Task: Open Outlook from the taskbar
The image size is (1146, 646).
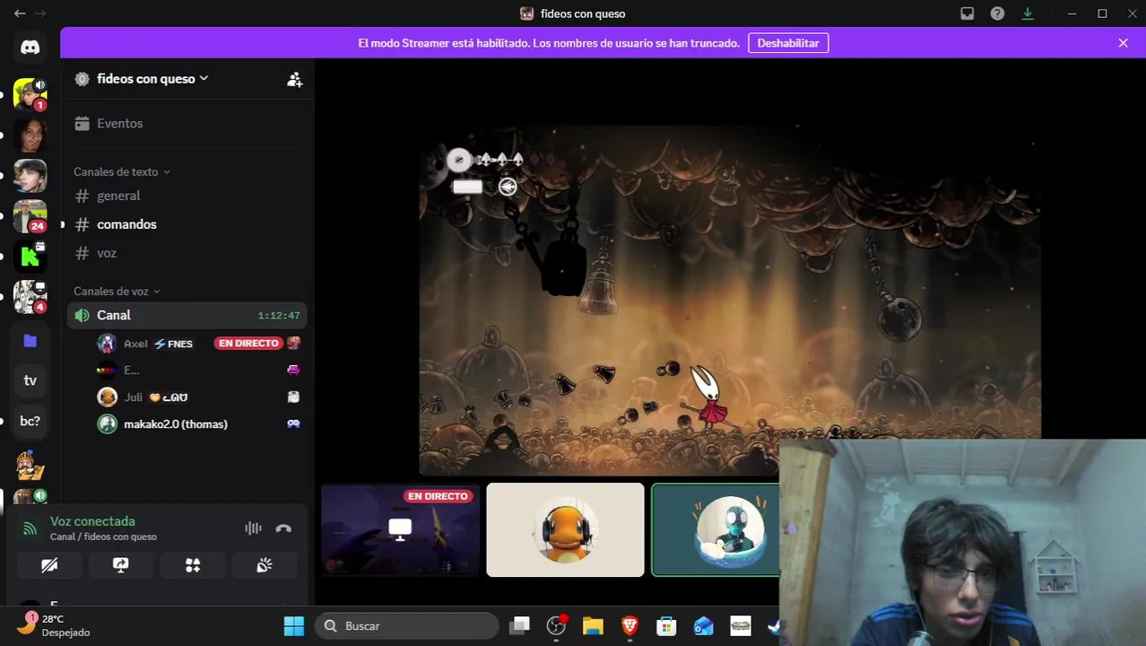Action: [703, 626]
